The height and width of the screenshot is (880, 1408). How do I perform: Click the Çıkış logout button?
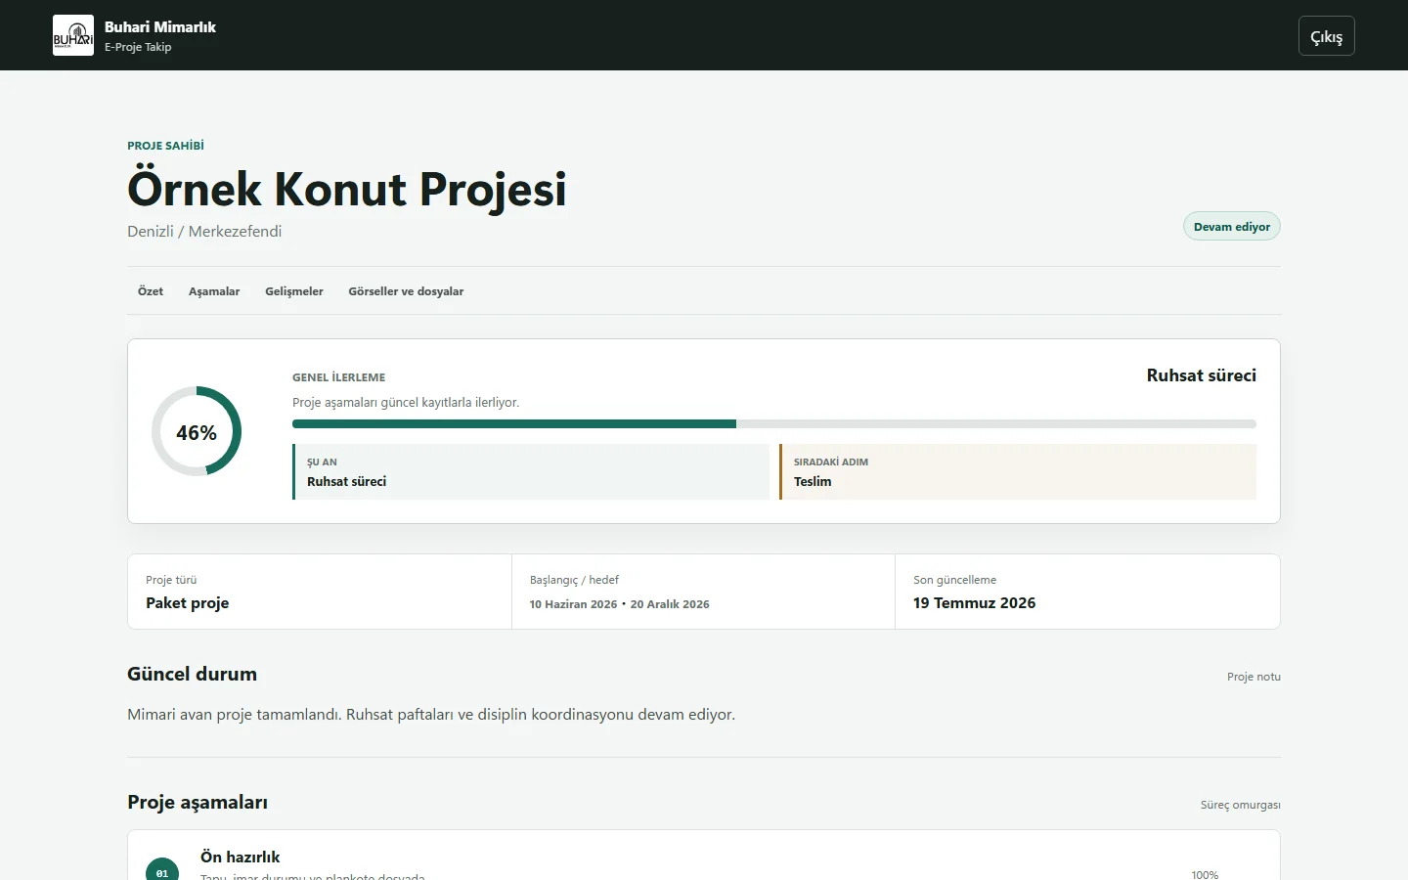1326,36
